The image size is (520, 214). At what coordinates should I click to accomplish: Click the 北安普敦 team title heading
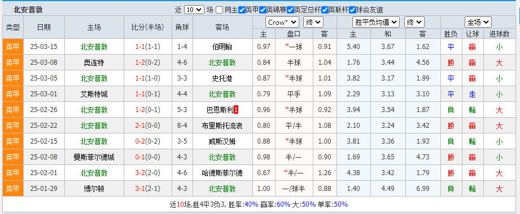28,10
